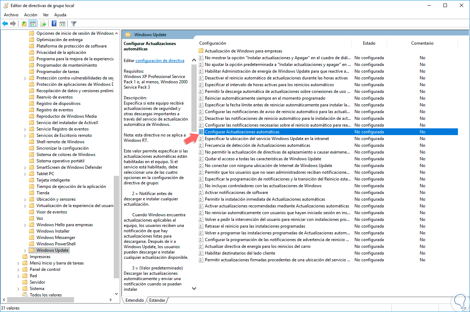Go up one level with folder icon
This screenshot has height=312, width=470.
[24, 24]
